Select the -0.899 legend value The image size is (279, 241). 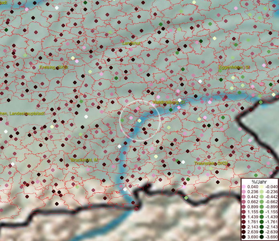271,207
